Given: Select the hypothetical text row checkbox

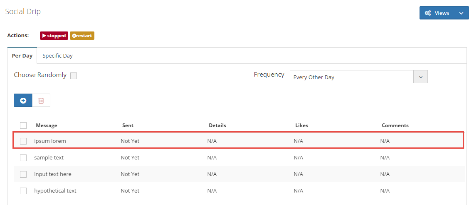Looking at the screenshot, I should (x=23, y=191).
